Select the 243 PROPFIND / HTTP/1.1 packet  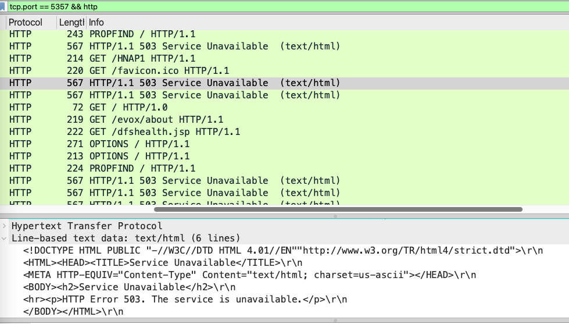click(x=285, y=34)
